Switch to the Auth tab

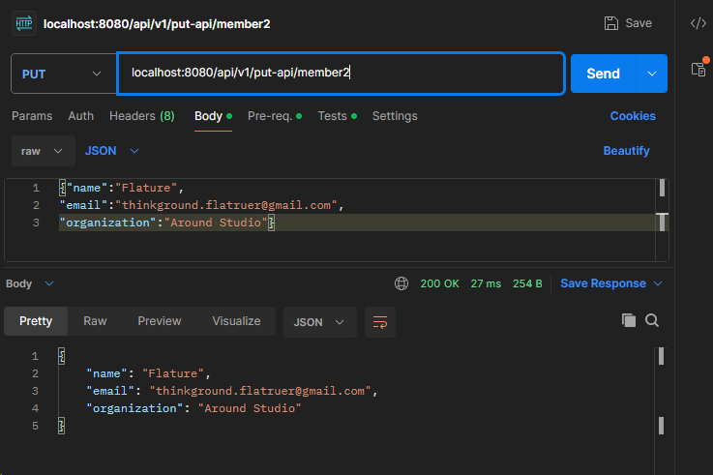(x=81, y=116)
